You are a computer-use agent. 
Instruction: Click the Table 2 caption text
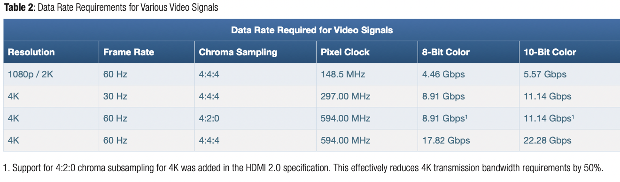[x=111, y=8]
